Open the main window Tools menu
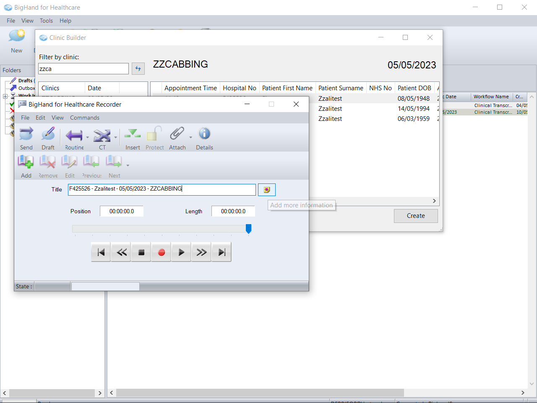This screenshot has height=403, width=537. 46,21
